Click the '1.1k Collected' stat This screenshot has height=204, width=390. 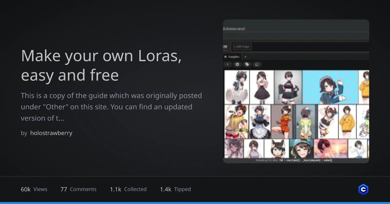(x=128, y=189)
